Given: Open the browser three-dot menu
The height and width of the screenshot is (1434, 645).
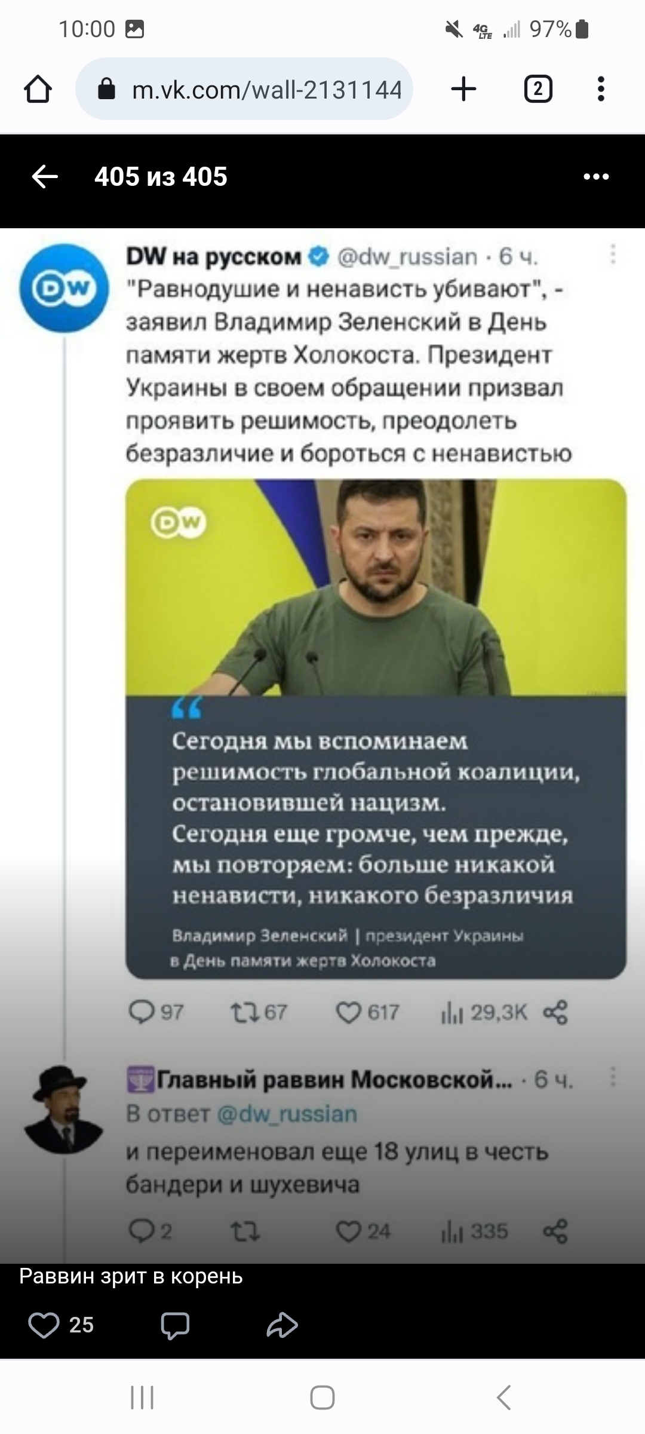Looking at the screenshot, I should point(601,90).
